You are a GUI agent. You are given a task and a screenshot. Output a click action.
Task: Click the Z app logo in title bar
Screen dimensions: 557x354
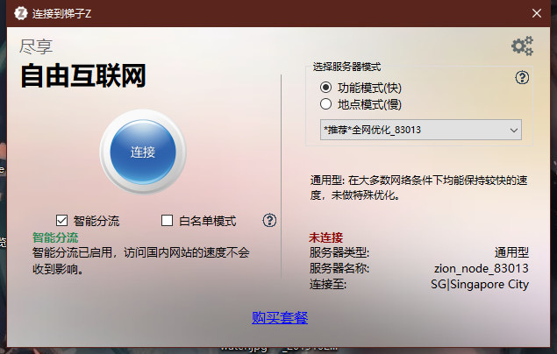point(17,12)
